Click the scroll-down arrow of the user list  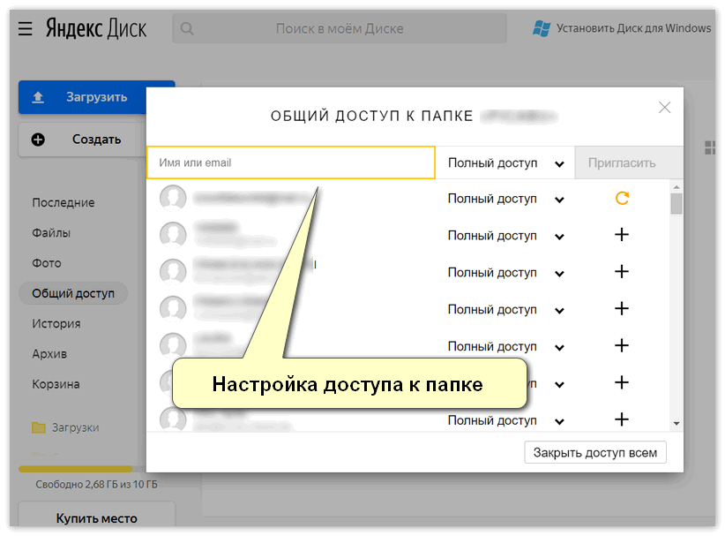(676, 424)
